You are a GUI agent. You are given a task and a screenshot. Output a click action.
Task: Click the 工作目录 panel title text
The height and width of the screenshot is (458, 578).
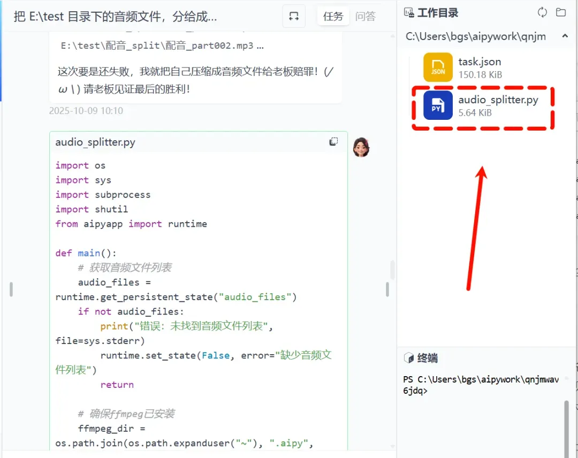click(438, 13)
